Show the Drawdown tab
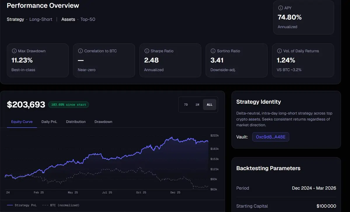The height and width of the screenshot is (212, 350). (103, 122)
